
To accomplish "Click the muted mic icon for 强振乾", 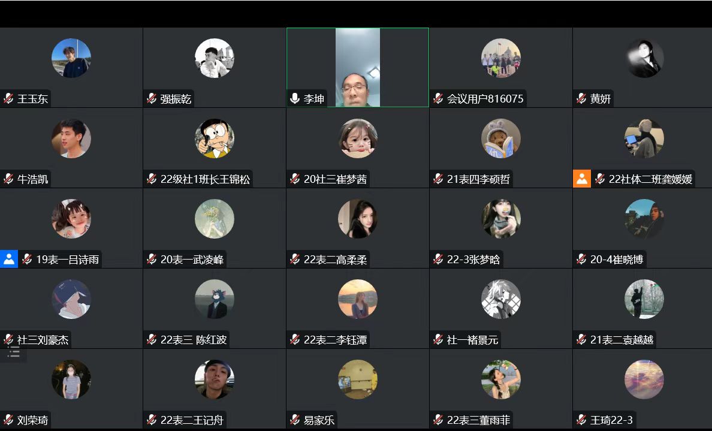I will 152,98.
